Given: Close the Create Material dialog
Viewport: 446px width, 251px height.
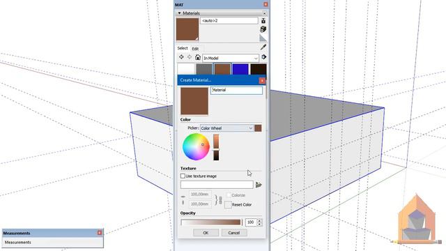Looking at the screenshot, I should (262, 81).
